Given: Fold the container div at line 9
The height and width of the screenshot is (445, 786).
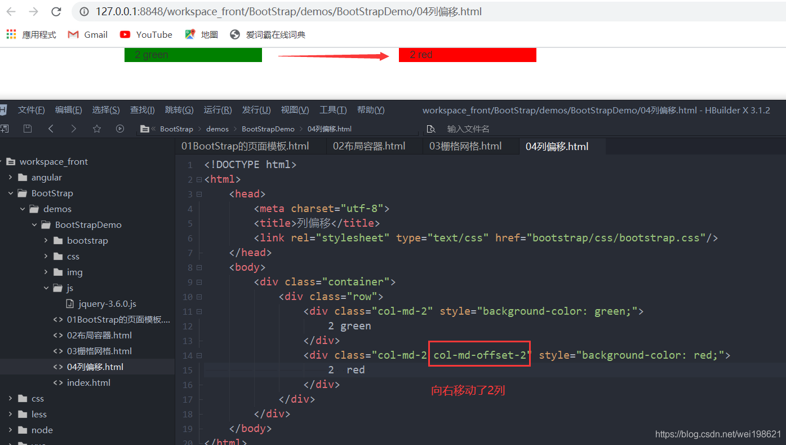Looking at the screenshot, I should [x=199, y=282].
